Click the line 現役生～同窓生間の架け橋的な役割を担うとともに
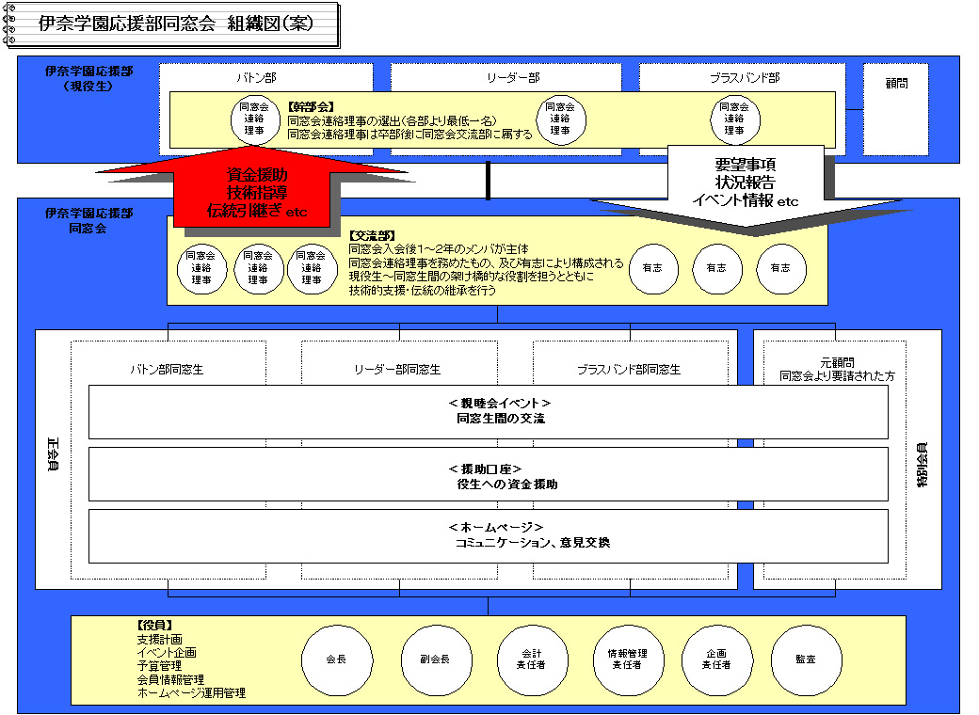The image size is (979, 715). (x=471, y=277)
